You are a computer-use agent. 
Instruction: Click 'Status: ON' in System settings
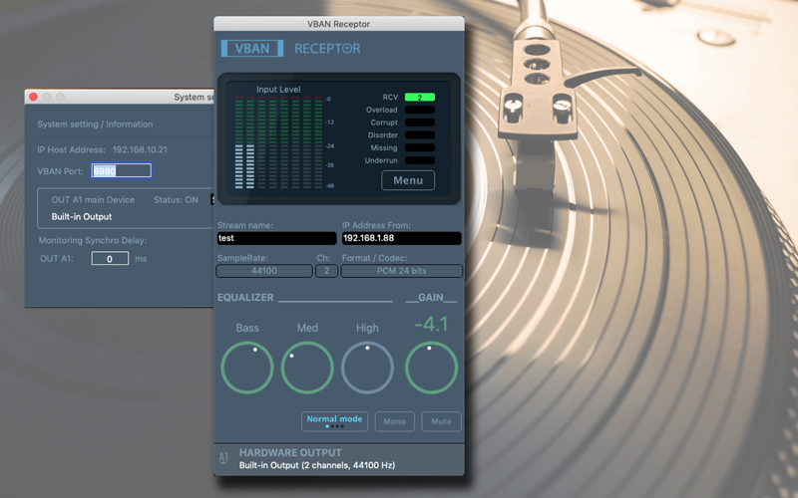(177, 200)
